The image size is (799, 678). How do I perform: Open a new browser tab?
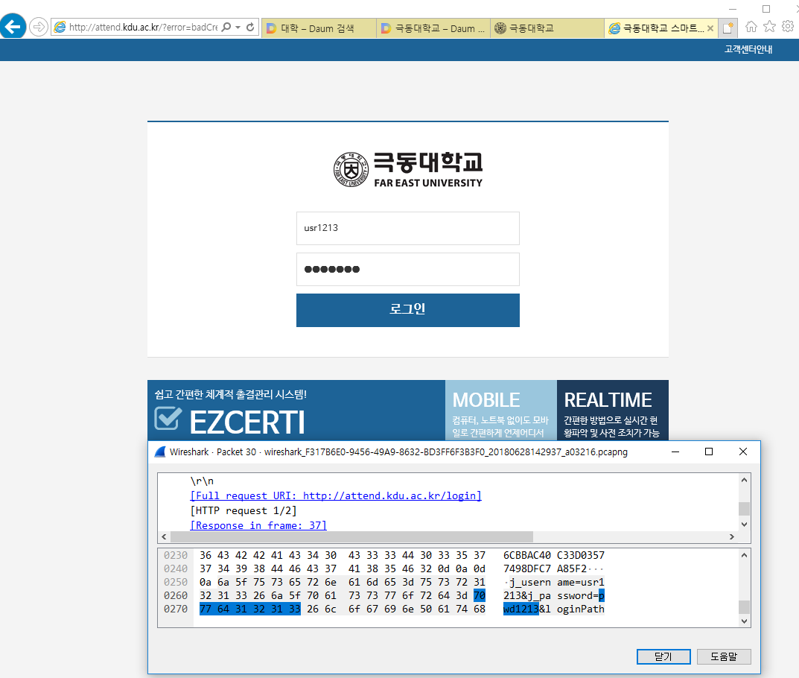pyautogui.click(x=728, y=28)
